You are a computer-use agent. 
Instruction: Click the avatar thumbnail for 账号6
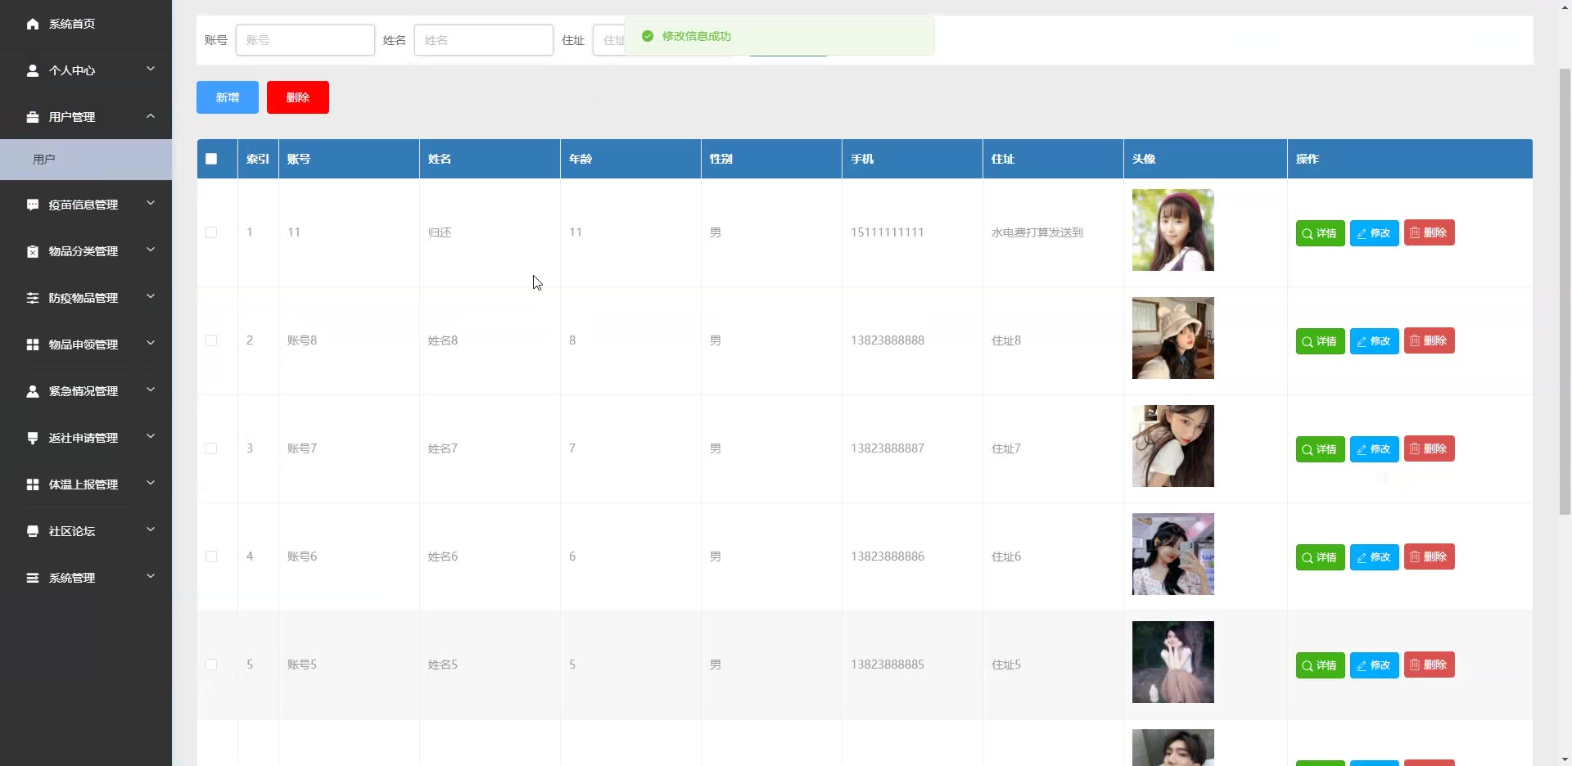coord(1173,554)
